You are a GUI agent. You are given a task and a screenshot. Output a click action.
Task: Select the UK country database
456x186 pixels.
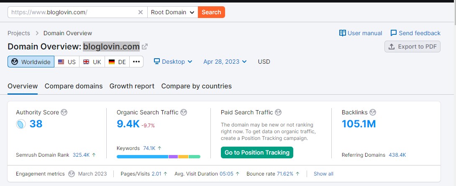[92, 62]
